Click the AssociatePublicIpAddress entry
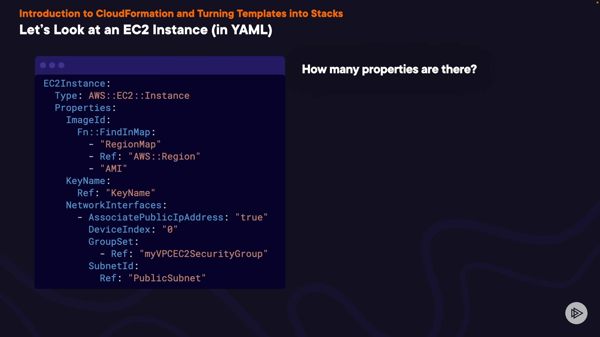 [x=156, y=217]
